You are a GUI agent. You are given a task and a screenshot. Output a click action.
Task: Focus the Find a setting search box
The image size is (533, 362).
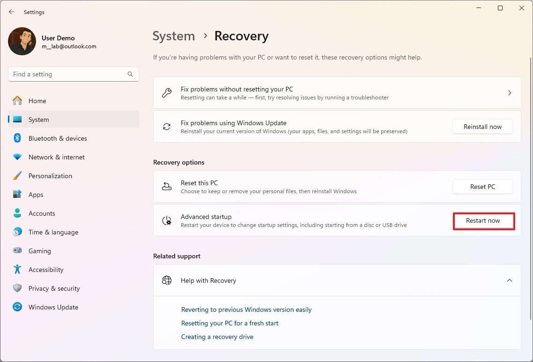tap(74, 74)
